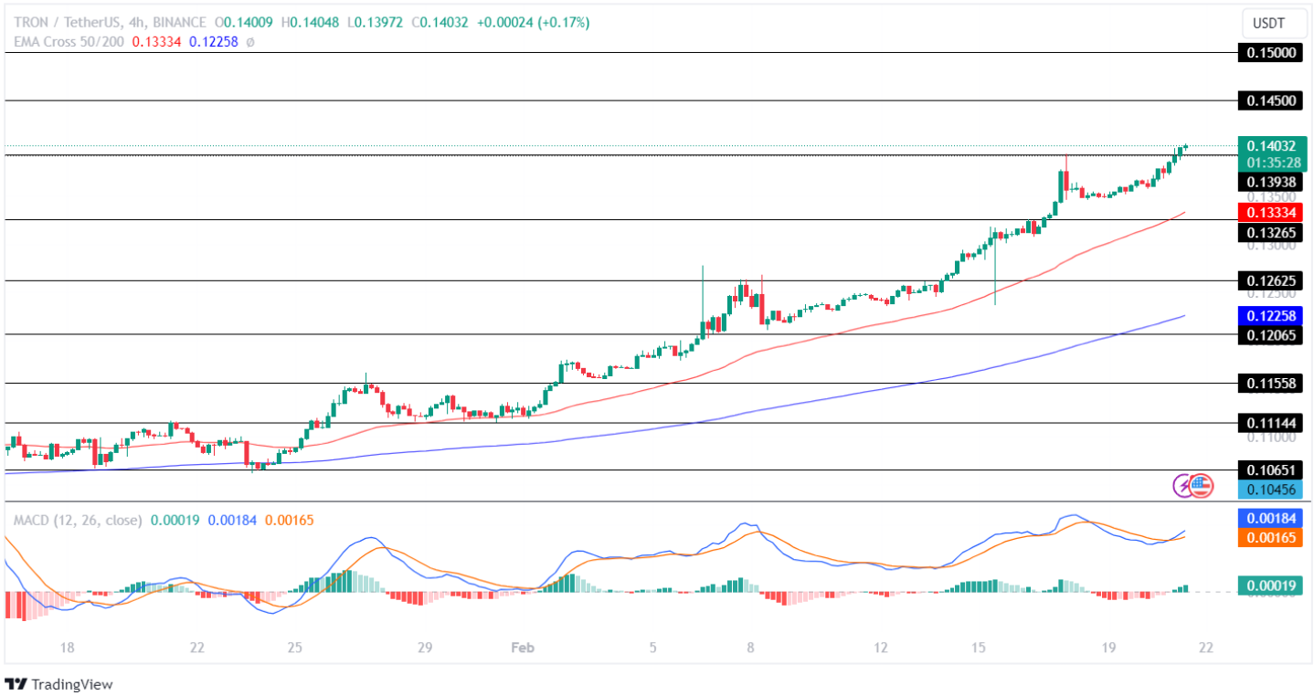
Task: Click the 0.11558 price level label
Action: [1272, 384]
